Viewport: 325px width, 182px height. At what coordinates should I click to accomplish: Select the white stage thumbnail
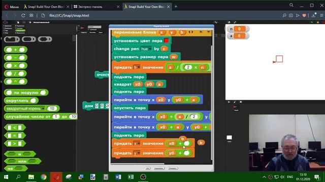pyautogui.click(x=229, y=138)
